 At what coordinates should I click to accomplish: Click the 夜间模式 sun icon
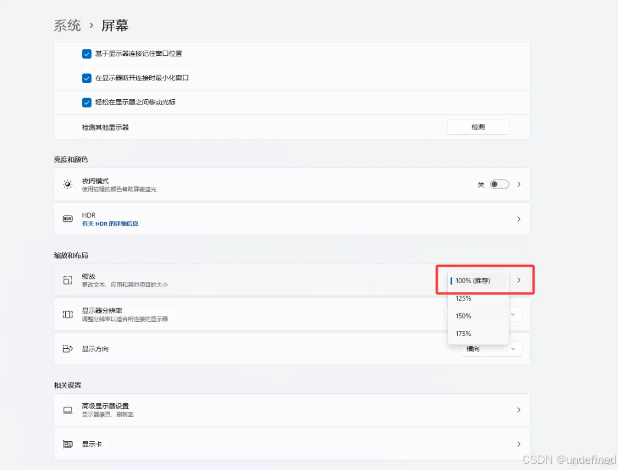67,184
